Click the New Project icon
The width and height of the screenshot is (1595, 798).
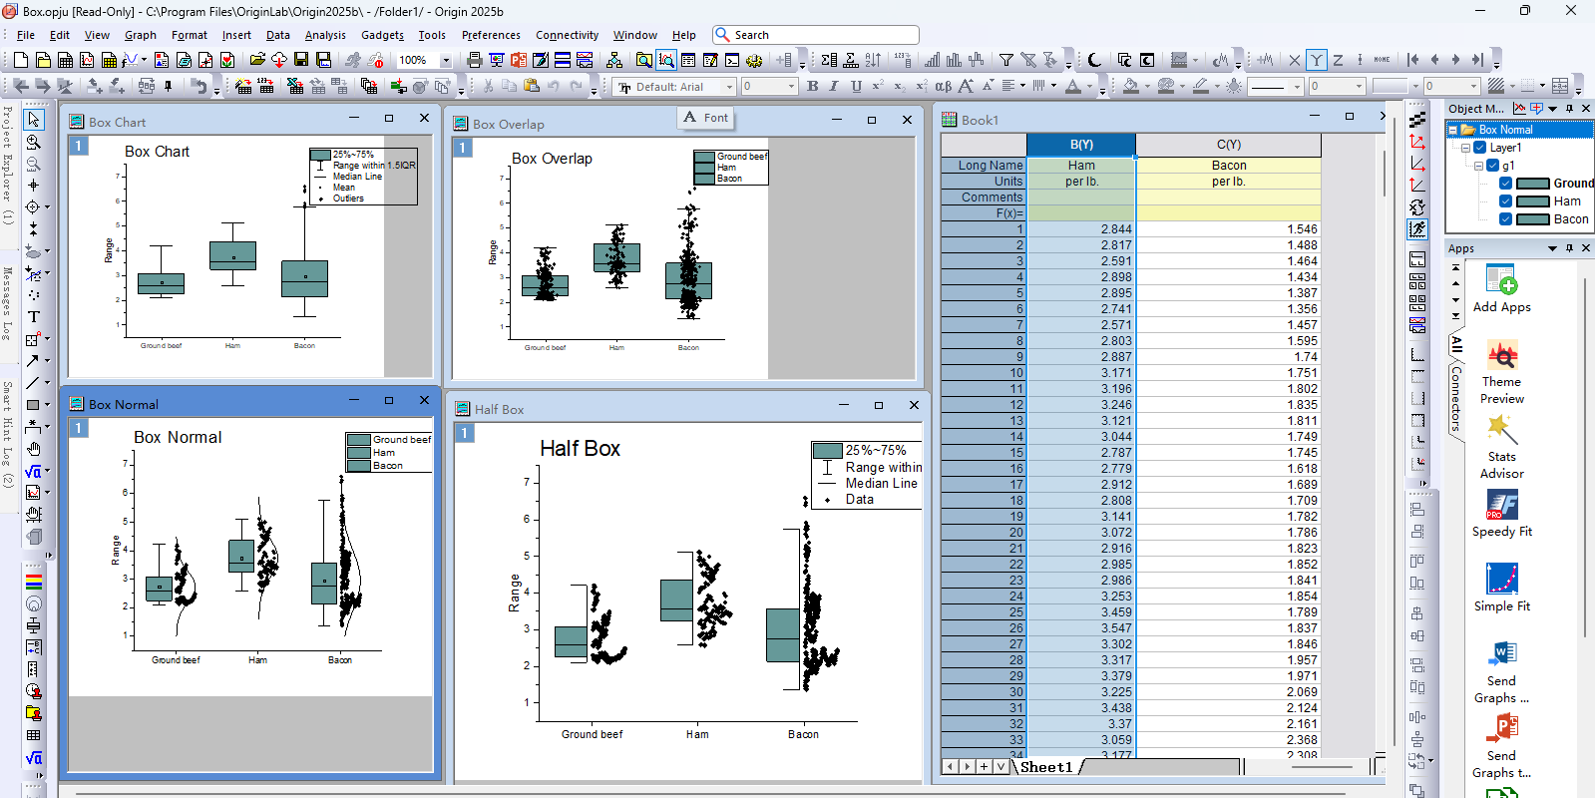[x=21, y=61]
